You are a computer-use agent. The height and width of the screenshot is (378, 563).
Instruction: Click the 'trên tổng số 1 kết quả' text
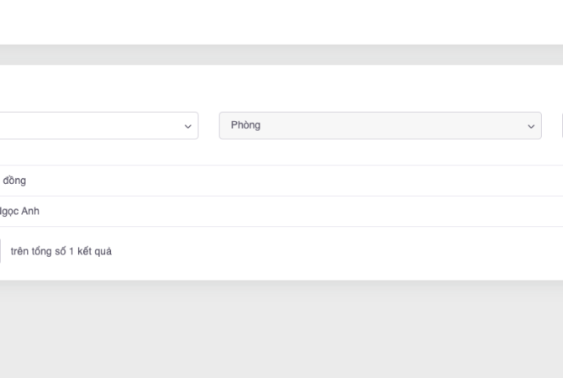coord(61,251)
